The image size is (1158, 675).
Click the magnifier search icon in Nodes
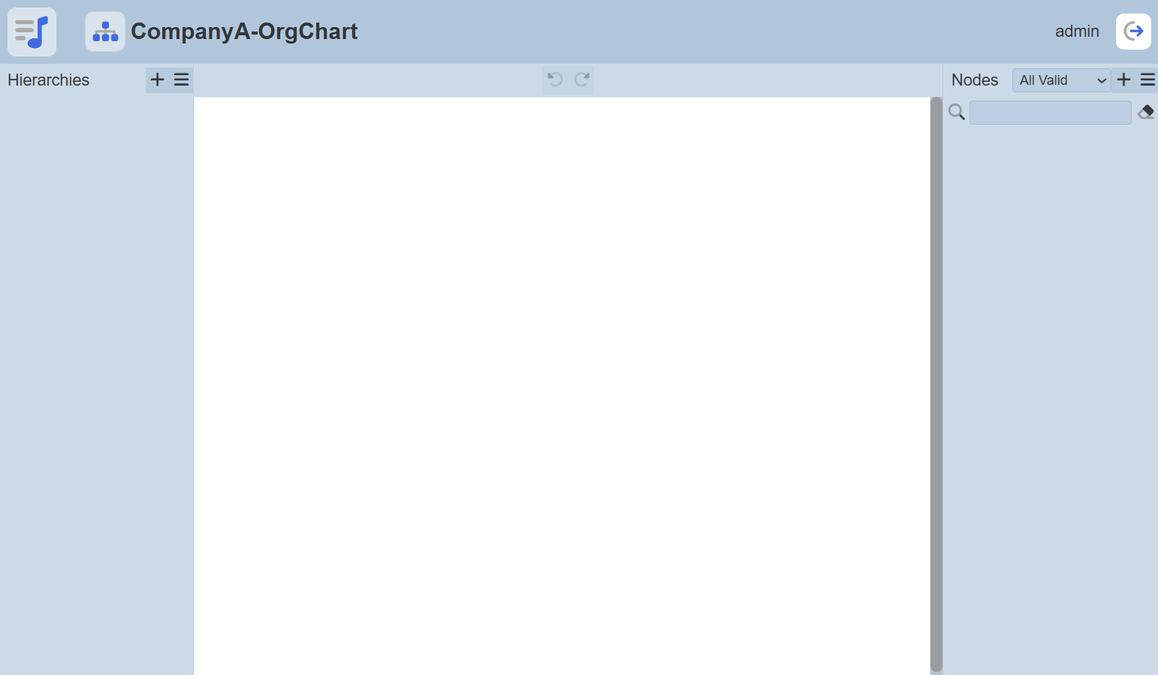tap(956, 113)
